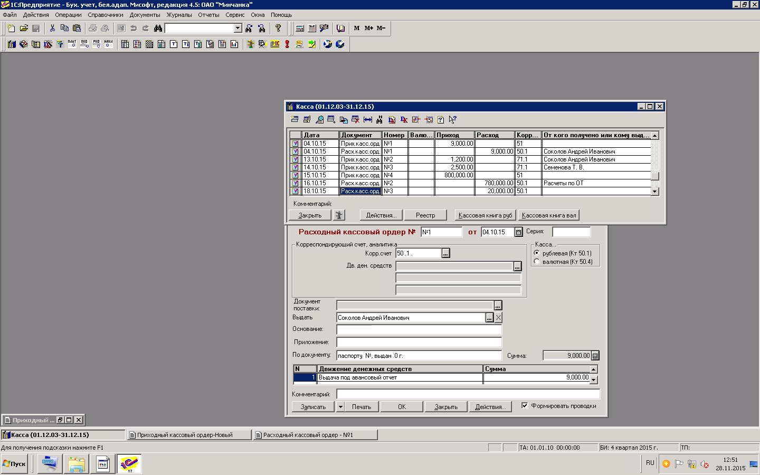Click the New document icon in main toolbar

click(x=11, y=28)
